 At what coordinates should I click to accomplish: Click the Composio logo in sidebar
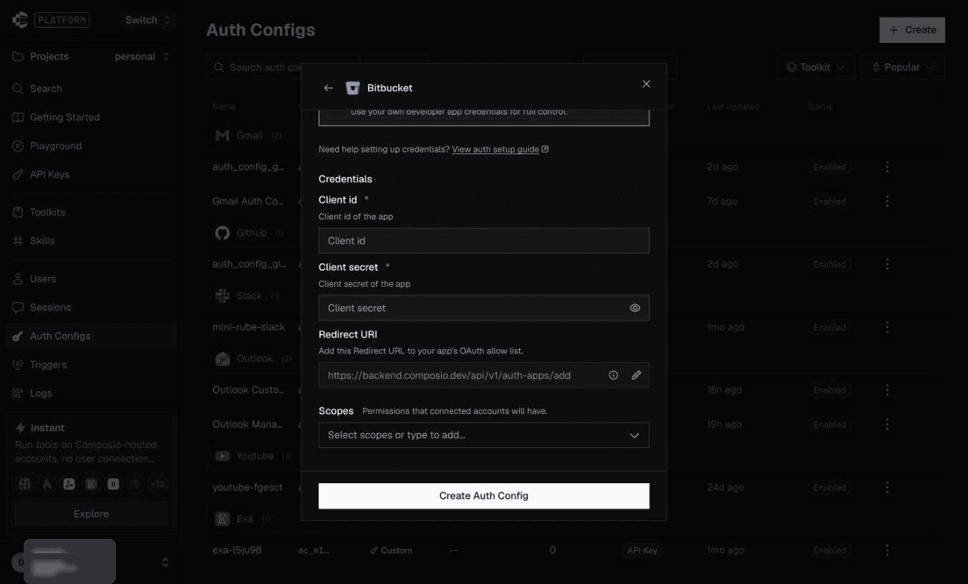coord(20,20)
